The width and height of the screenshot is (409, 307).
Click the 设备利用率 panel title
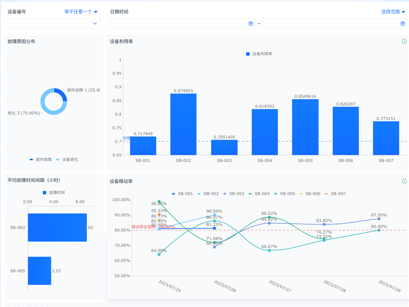[x=121, y=41]
